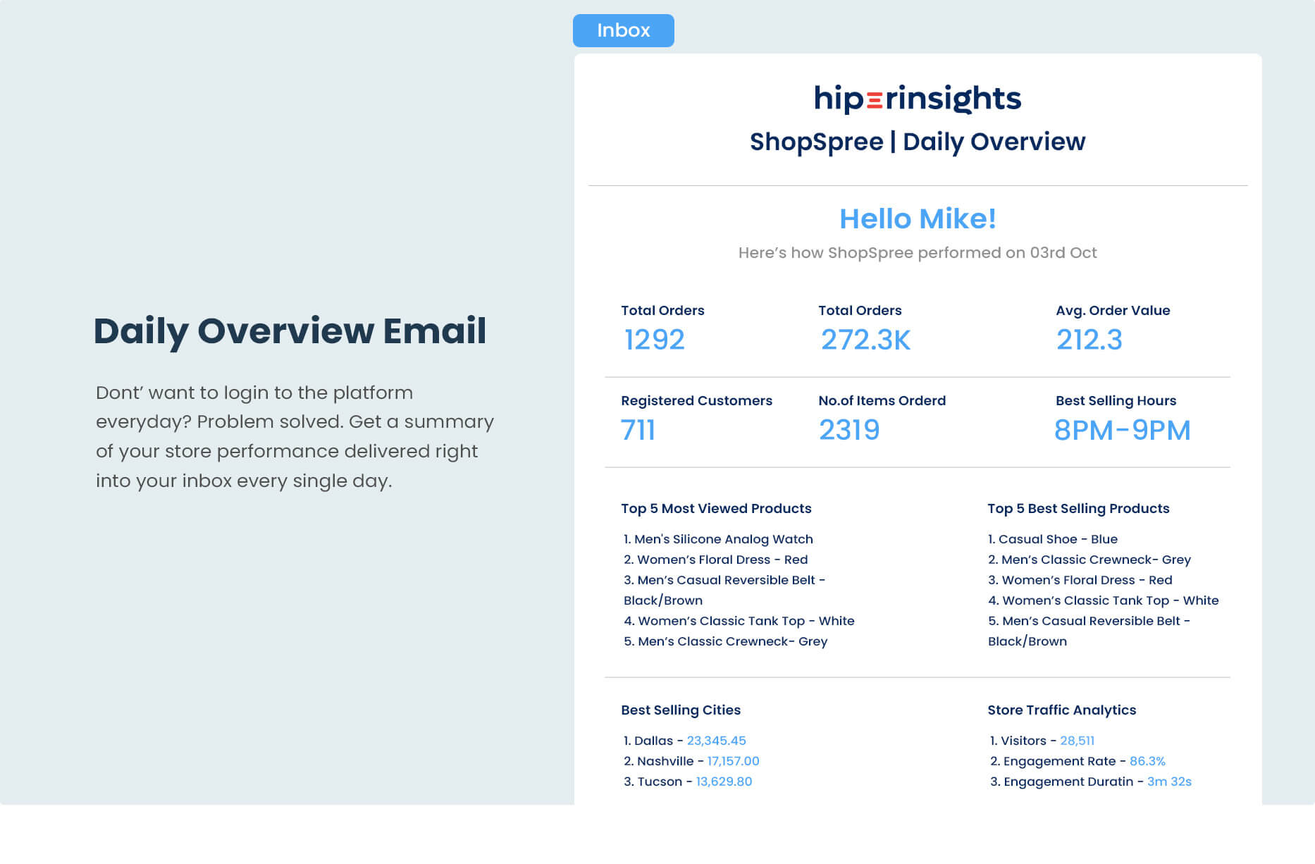Click the 272.3K value
The width and height of the screenshot is (1315, 864).
coord(865,340)
